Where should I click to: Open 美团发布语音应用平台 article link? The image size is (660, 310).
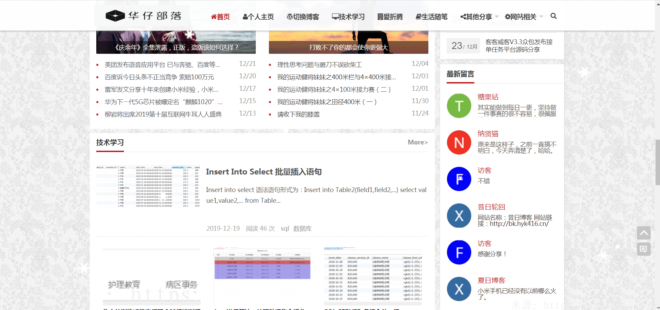(162, 65)
